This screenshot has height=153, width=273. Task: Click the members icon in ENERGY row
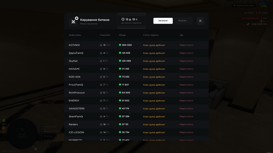pyautogui.click(x=101, y=101)
